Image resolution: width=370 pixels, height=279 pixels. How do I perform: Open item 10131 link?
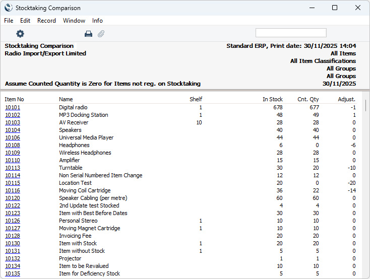point(13,251)
